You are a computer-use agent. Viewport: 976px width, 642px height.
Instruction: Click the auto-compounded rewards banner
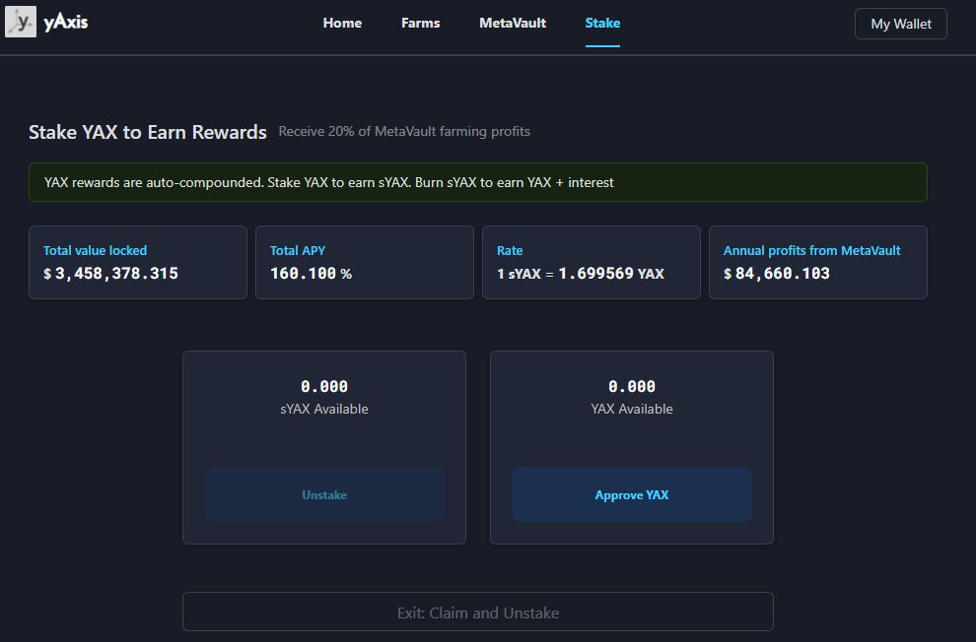478,182
